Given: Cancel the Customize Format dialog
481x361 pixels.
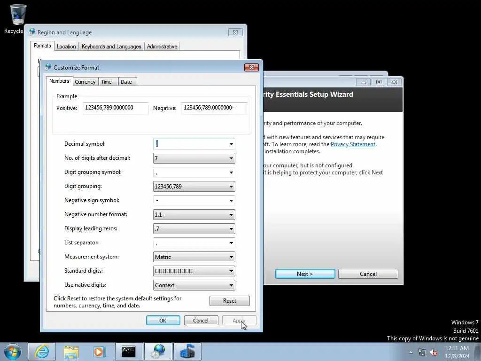Looking at the screenshot, I should click(201, 321).
